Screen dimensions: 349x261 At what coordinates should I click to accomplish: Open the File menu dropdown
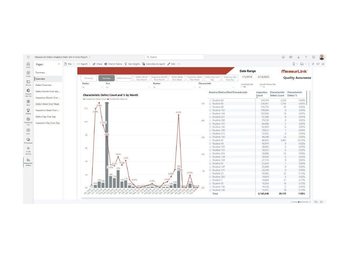click(70, 64)
